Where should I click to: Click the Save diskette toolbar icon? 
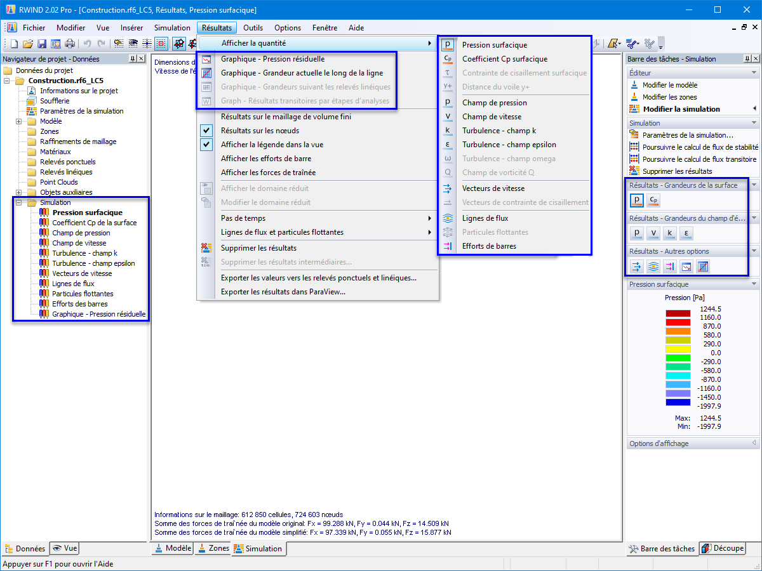coord(41,44)
